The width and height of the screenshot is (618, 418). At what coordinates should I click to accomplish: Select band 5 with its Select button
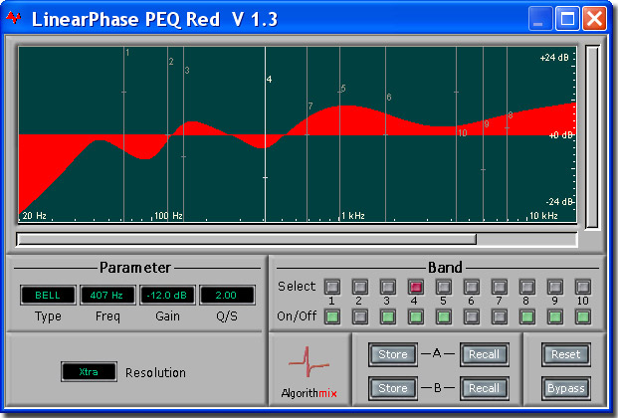pos(444,287)
